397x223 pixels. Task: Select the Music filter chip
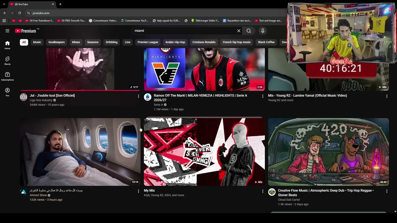pyautogui.click(x=37, y=42)
